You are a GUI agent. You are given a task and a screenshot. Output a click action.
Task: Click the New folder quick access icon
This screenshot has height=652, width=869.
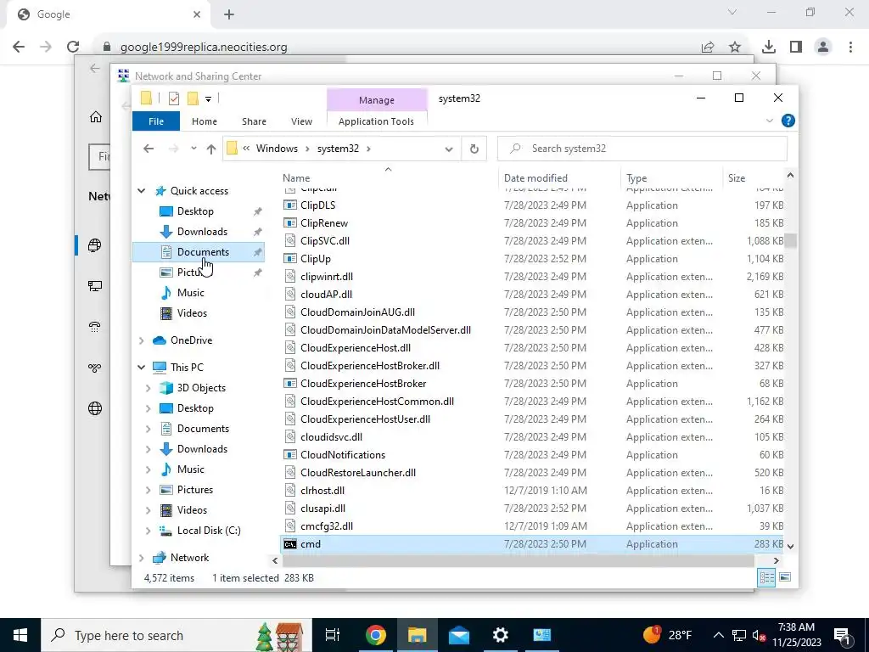[x=193, y=98]
